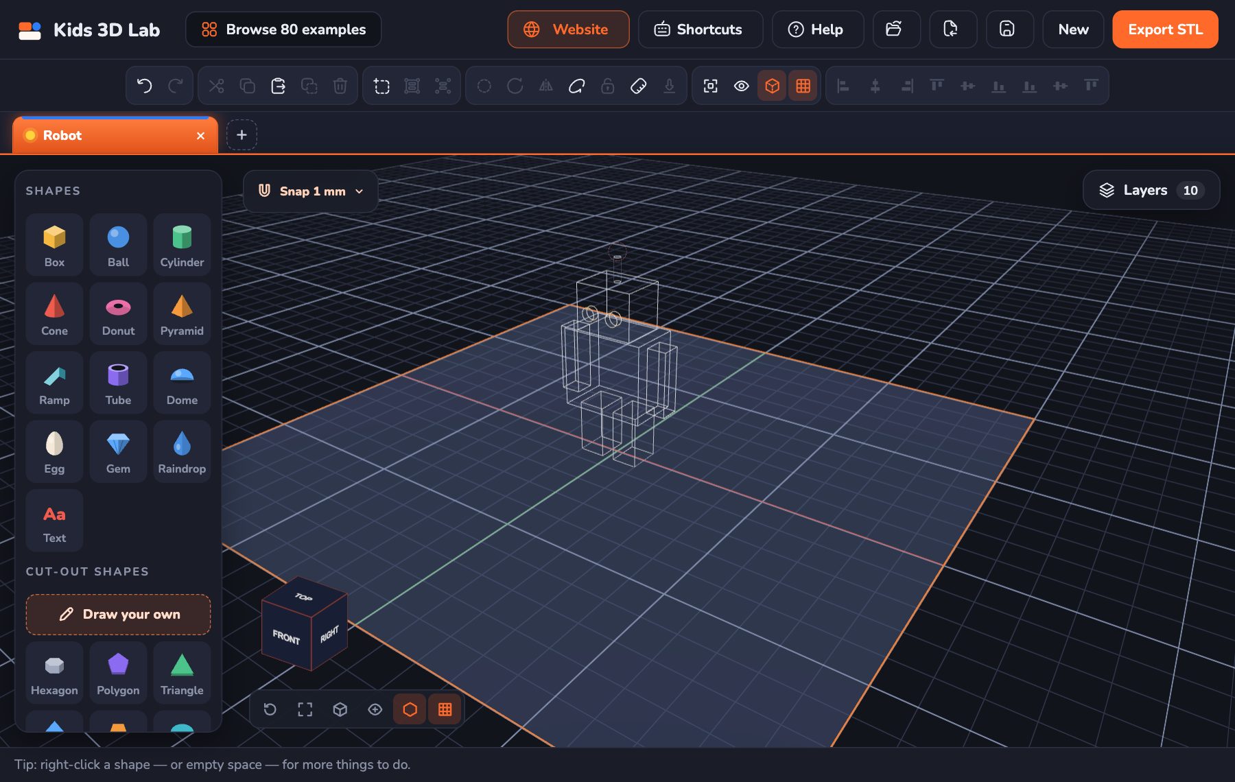This screenshot has width=1235, height=782.
Task: Click the align right edges icon
Action: tap(906, 86)
